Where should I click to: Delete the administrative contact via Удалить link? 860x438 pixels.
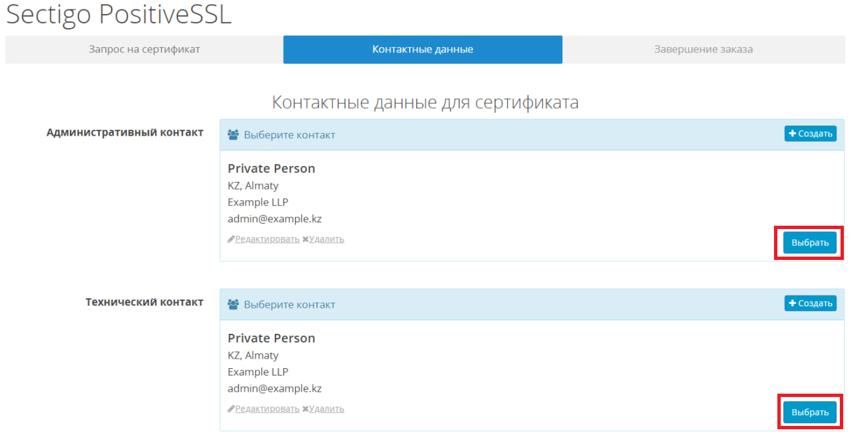327,239
